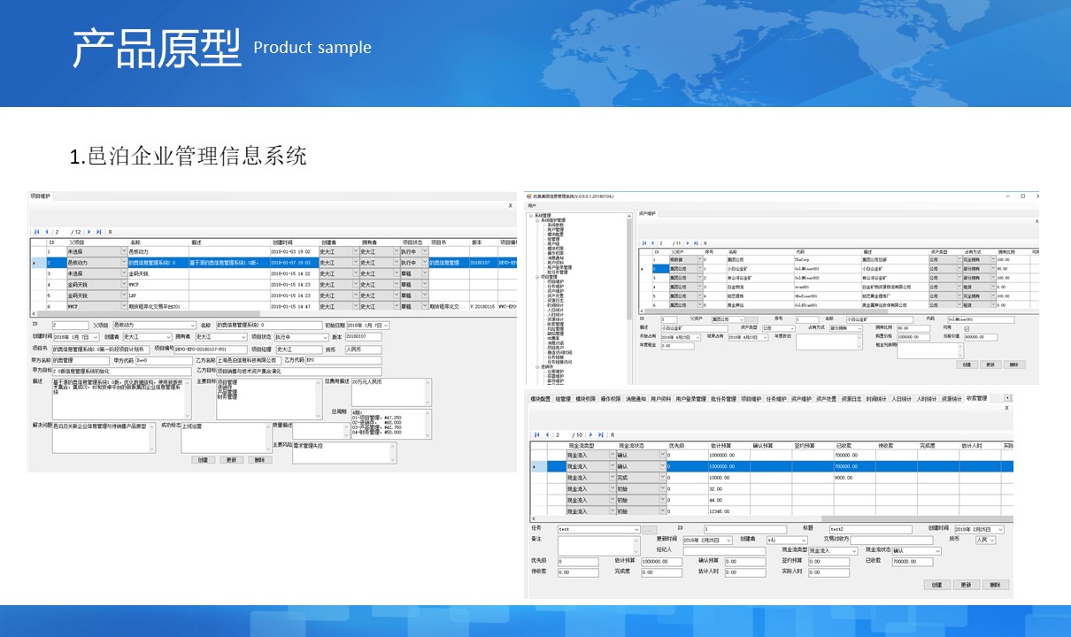The height and width of the screenshot is (637, 1071).
Task: Go to previous record in 收客管理 navigator
Action: (547, 434)
